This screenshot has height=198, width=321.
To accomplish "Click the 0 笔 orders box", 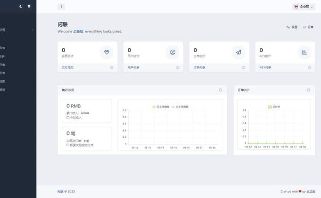I will tap(87, 139).
